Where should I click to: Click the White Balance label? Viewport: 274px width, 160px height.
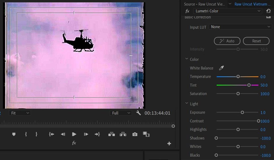(x=202, y=68)
